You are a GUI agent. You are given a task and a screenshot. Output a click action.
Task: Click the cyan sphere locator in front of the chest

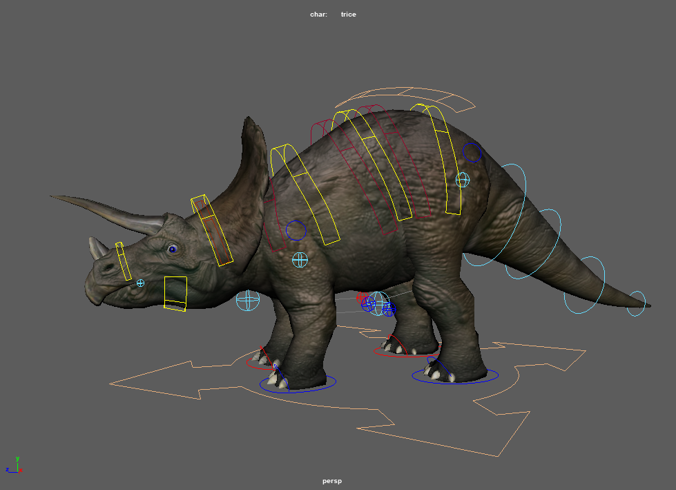(x=247, y=300)
